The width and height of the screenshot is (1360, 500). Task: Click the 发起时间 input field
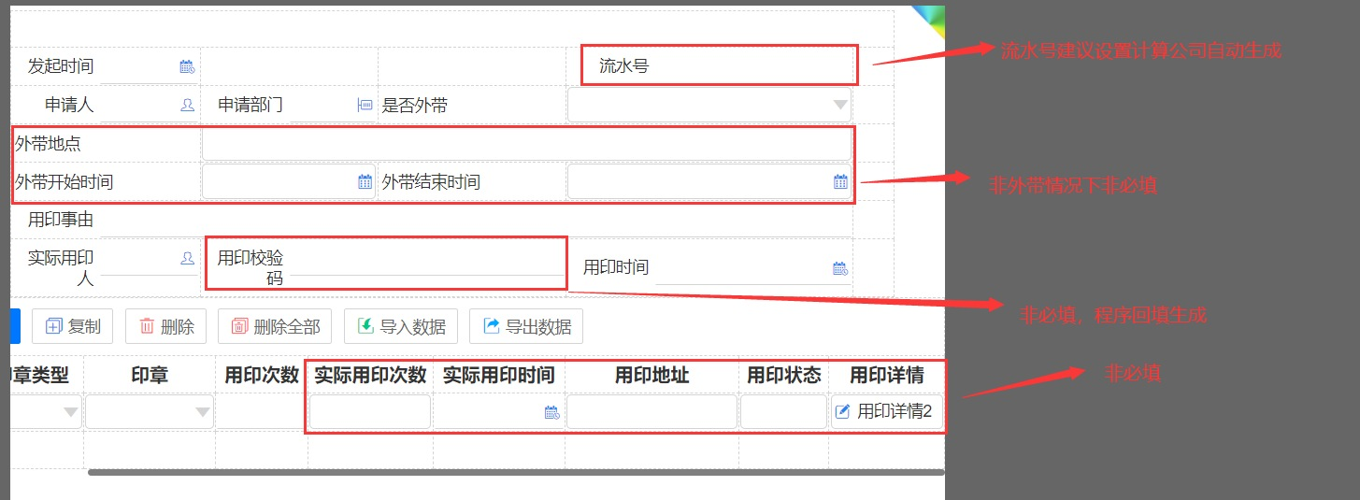click(x=148, y=66)
